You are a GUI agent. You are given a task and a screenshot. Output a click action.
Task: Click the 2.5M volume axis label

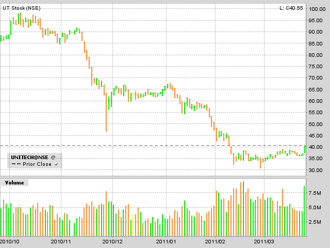click(315, 222)
